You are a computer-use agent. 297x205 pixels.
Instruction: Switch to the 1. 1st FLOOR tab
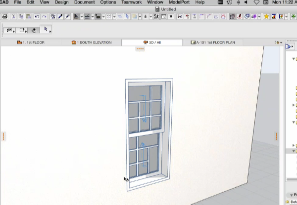[x=31, y=42]
